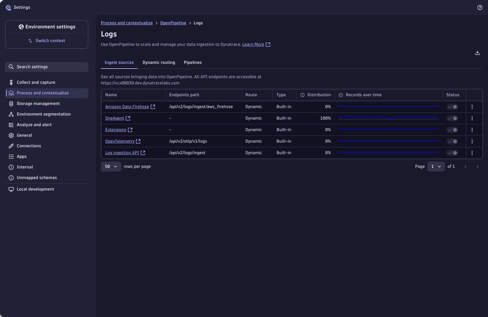Toggle the status switch for OpenTelemetry
The height and width of the screenshot is (317, 488).
click(x=452, y=141)
